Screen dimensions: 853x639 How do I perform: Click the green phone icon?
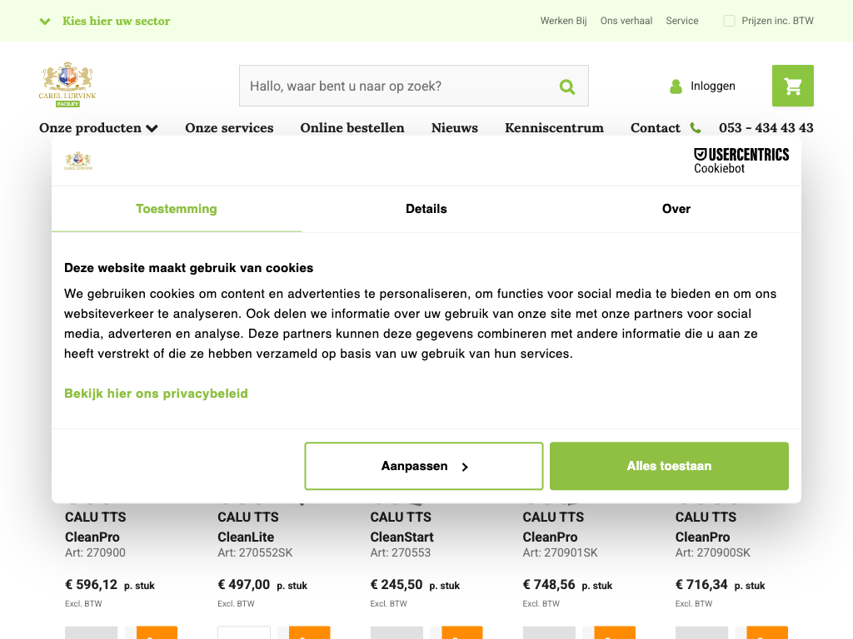[696, 128]
